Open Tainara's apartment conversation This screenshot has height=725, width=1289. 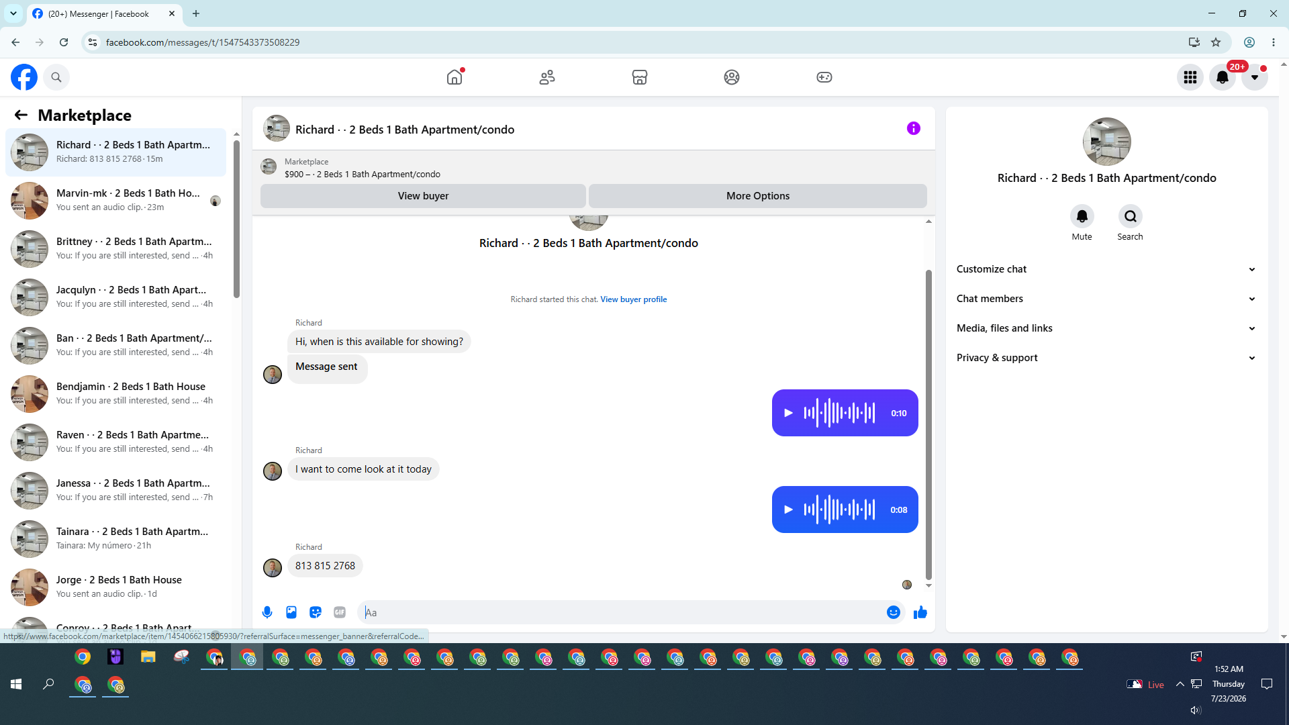point(115,539)
